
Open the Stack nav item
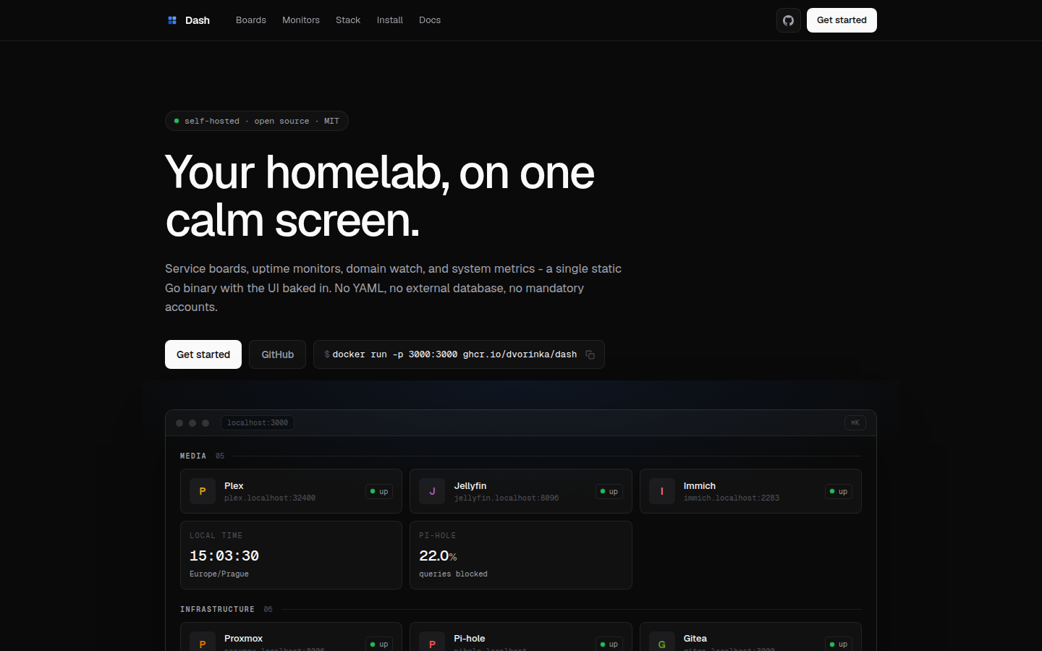point(348,20)
